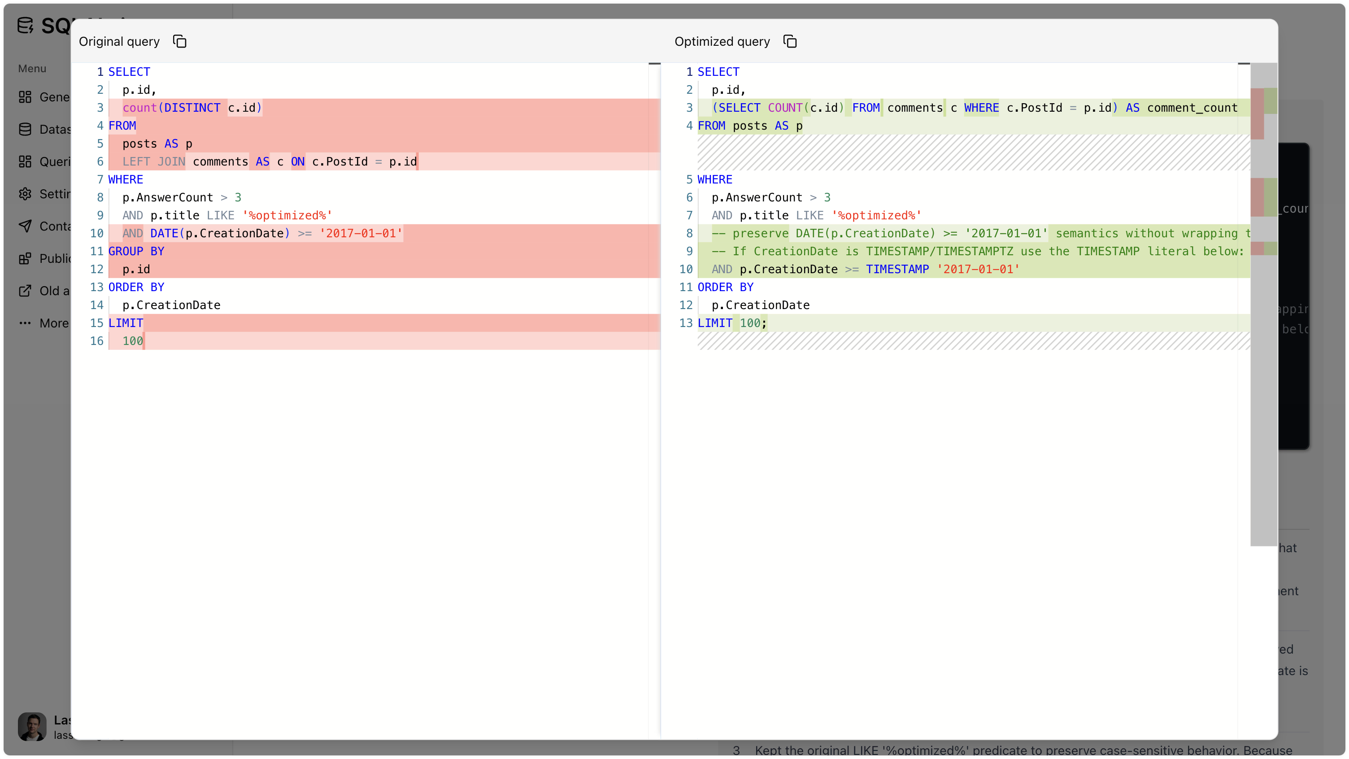Expand More options via the ellipsis icon

(25, 323)
